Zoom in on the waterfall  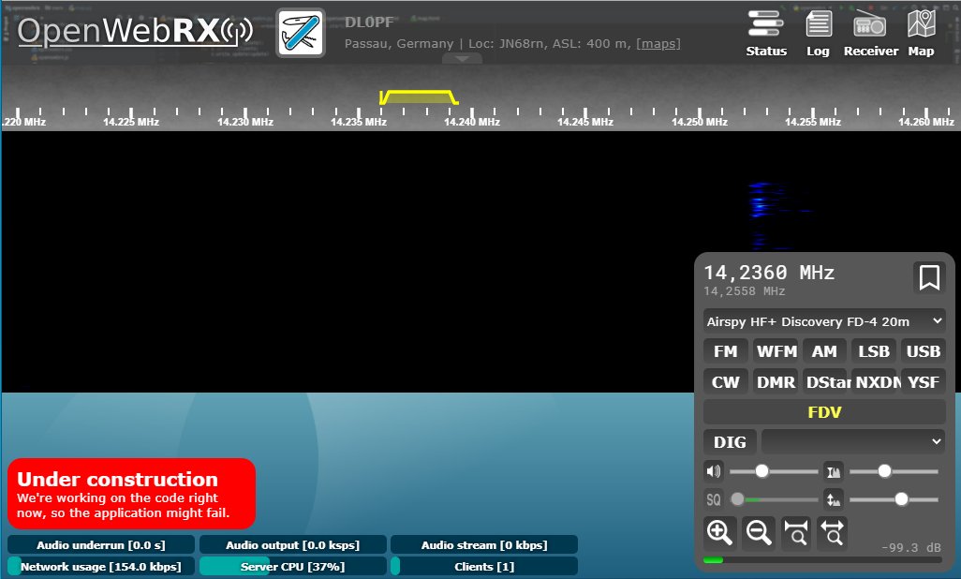(719, 532)
